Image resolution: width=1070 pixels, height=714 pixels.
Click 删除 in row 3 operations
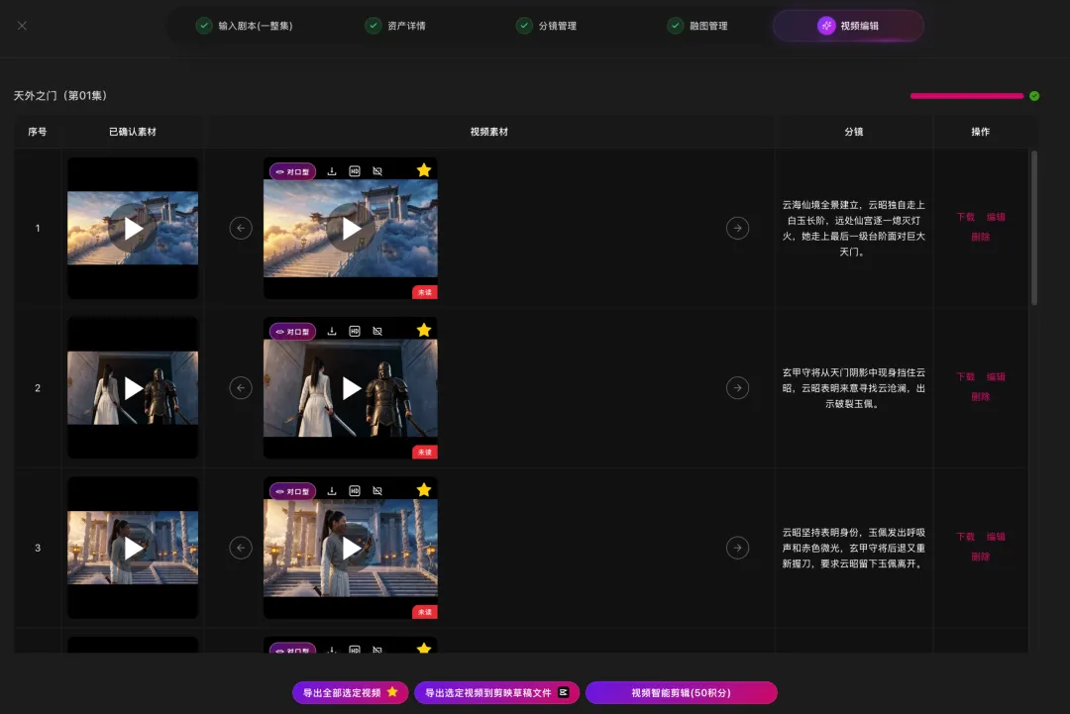click(x=981, y=557)
